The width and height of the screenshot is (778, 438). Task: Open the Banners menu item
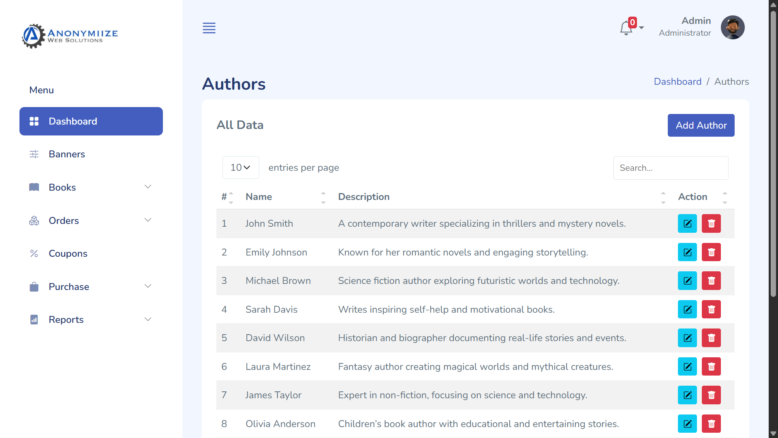click(x=91, y=154)
